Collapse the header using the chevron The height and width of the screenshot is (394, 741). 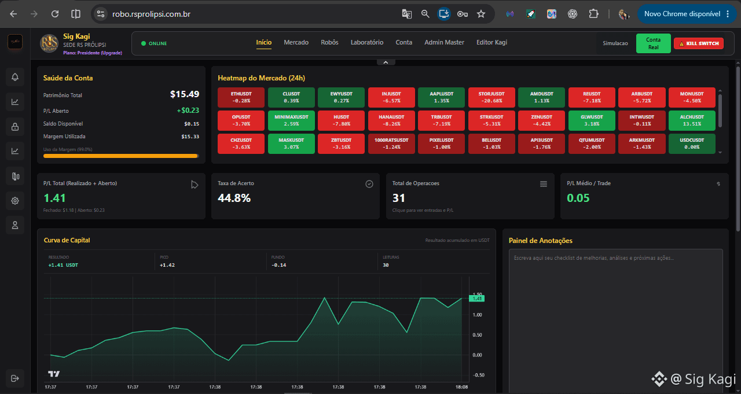386,62
